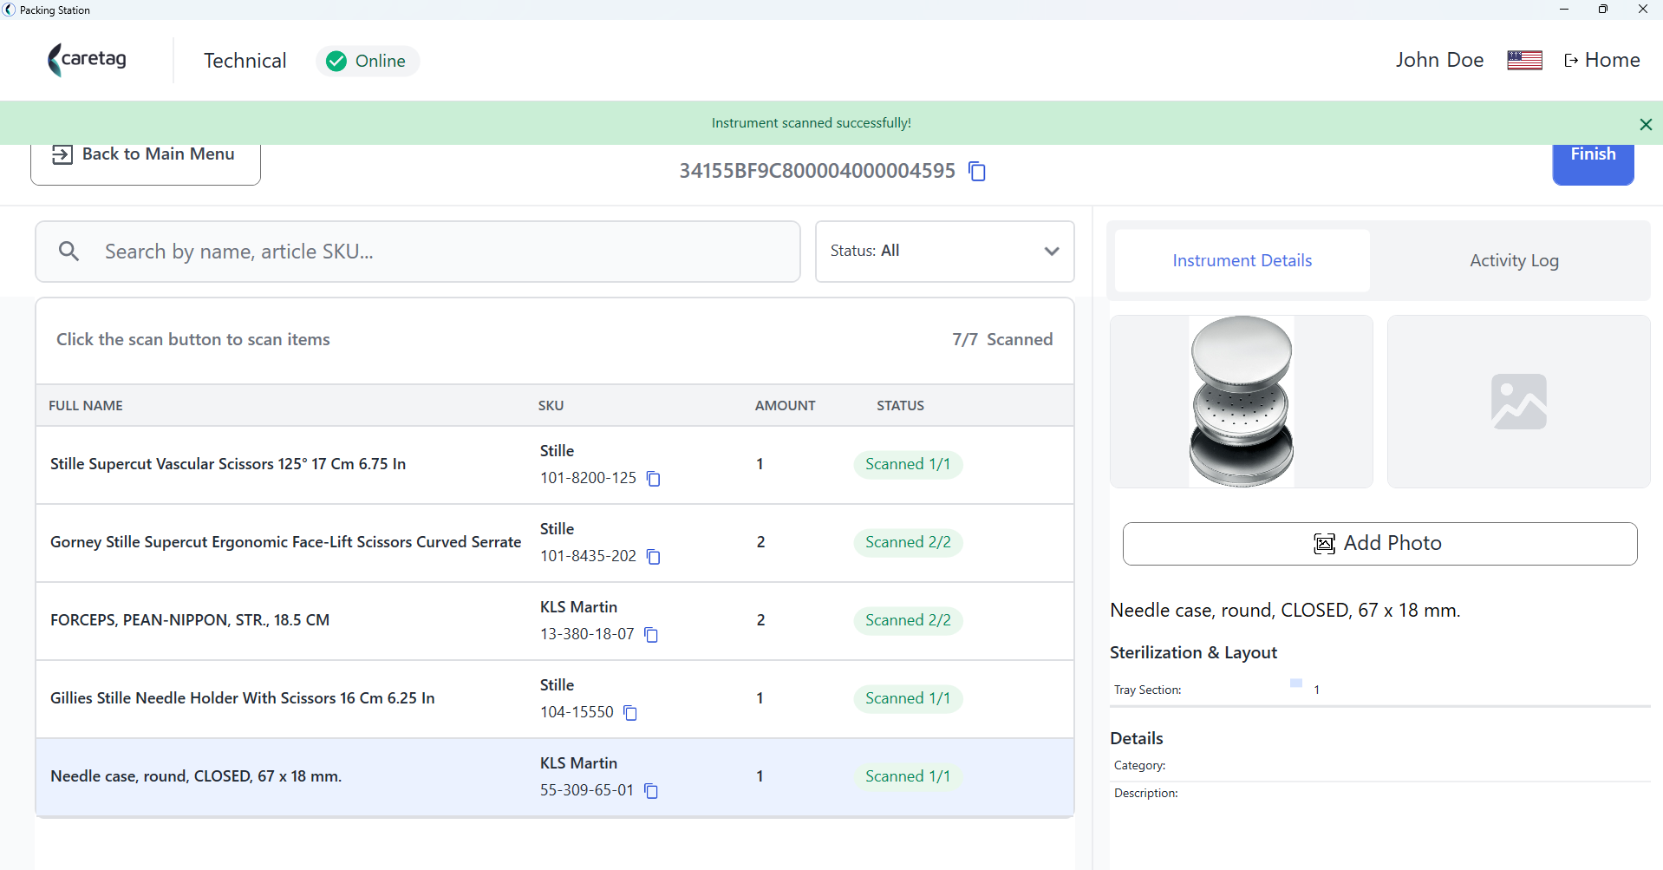This screenshot has height=870, width=1663.
Task: Select the Instrument Details tab
Action: pyautogui.click(x=1242, y=260)
